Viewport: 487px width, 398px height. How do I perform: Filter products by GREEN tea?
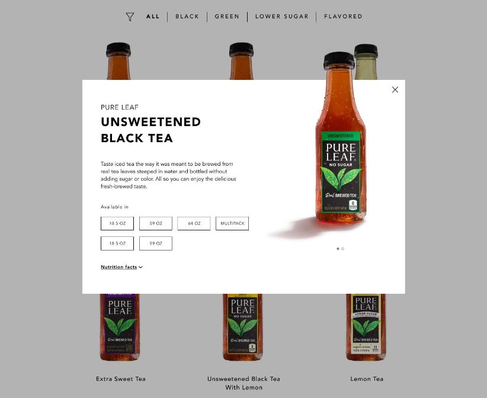click(x=227, y=17)
